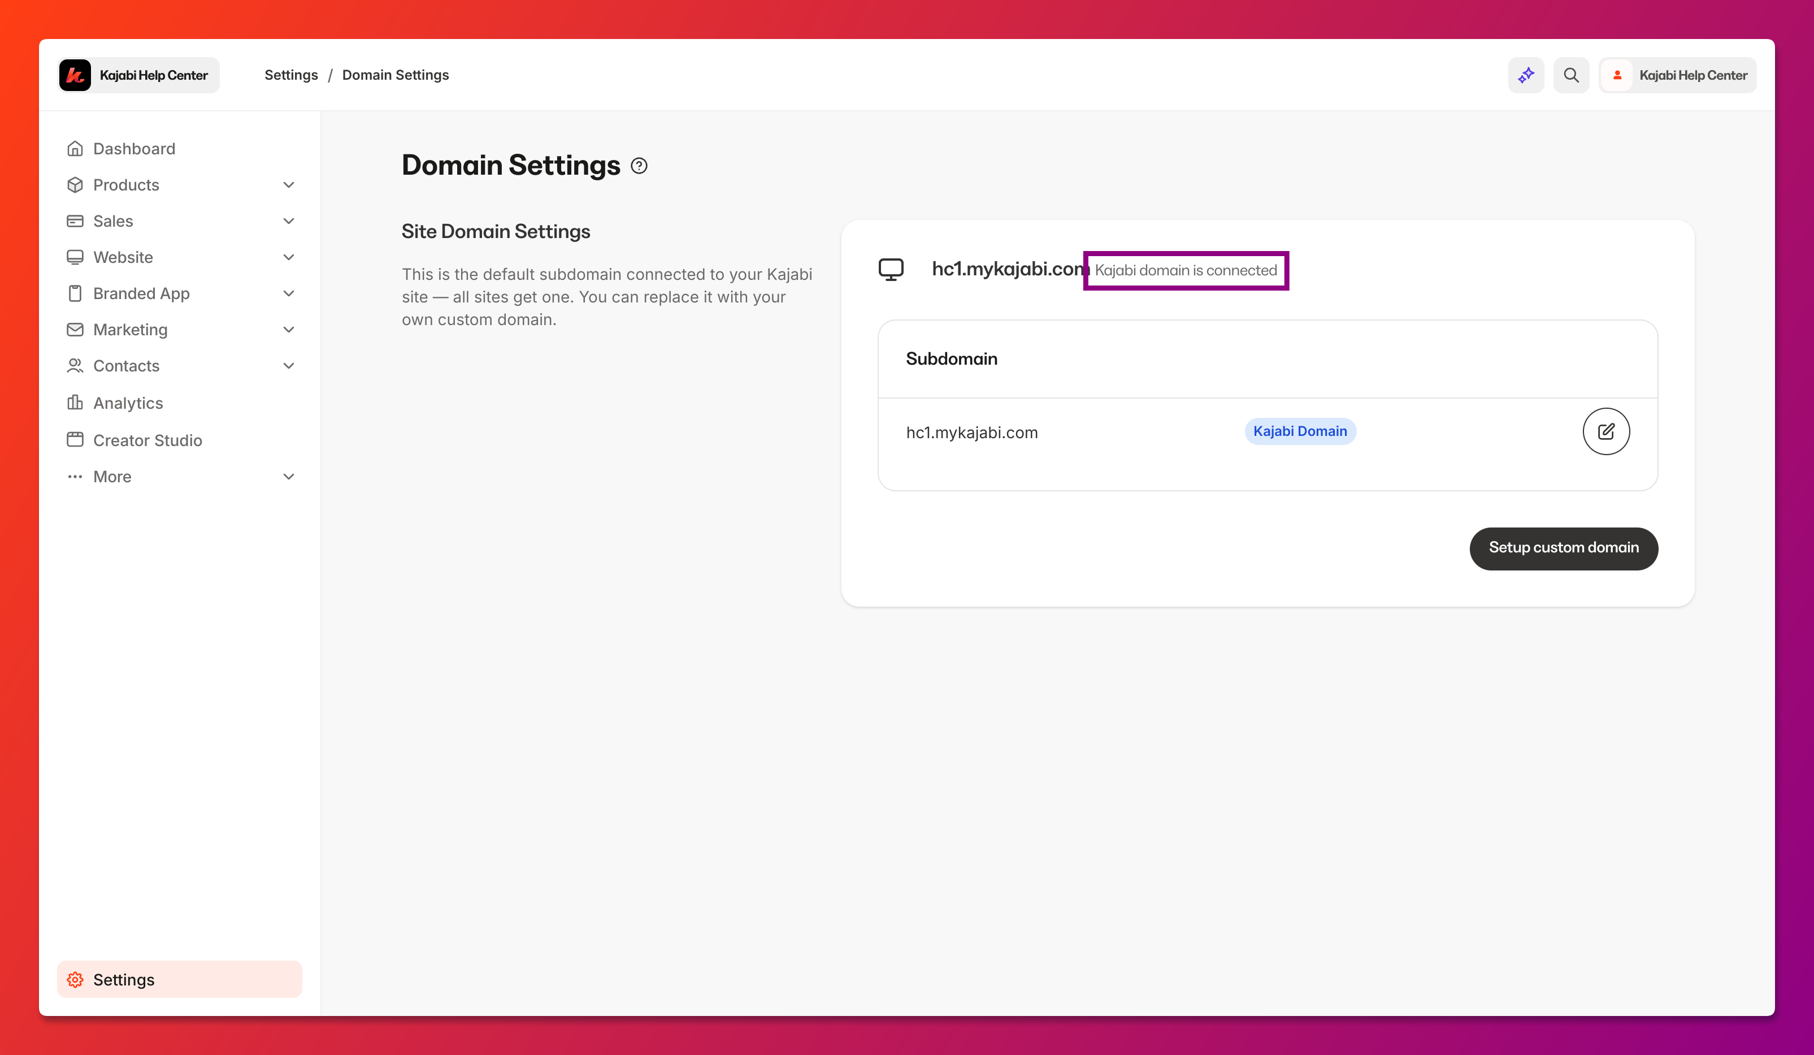Expand the Marketing chevron
The height and width of the screenshot is (1055, 1814).
[289, 330]
